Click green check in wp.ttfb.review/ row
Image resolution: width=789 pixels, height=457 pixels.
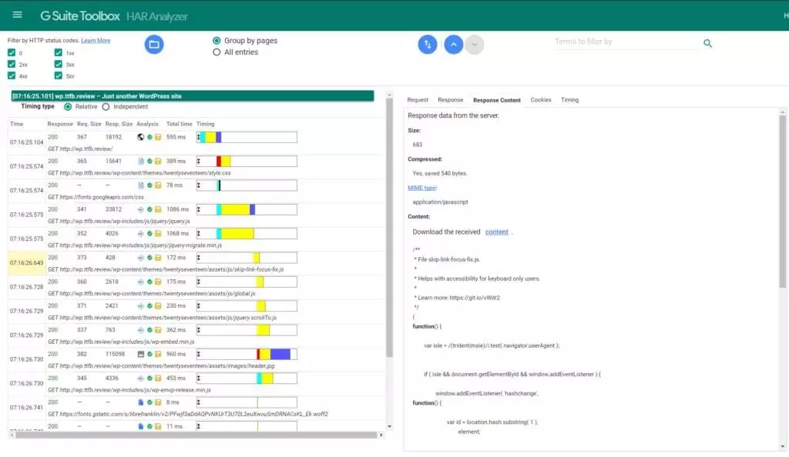[149, 137]
